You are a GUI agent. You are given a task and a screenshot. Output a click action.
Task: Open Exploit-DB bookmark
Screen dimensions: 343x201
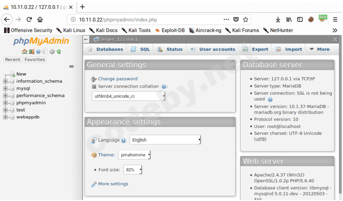point(170,30)
